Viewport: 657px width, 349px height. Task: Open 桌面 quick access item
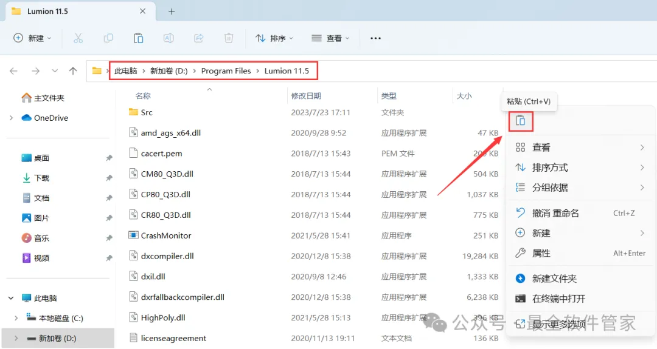click(36, 158)
